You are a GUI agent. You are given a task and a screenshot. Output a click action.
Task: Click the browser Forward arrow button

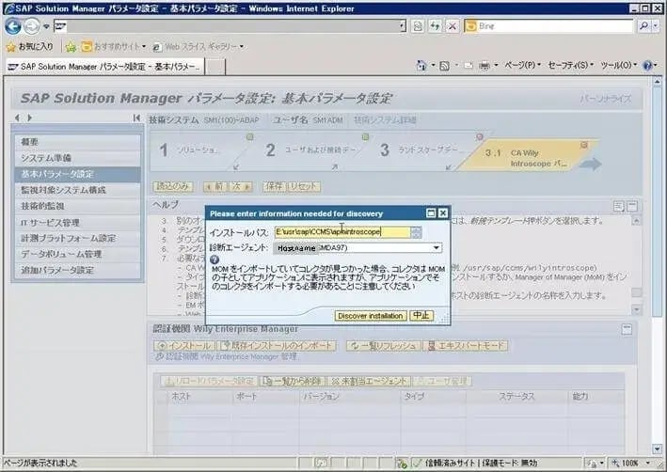click(32, 26)
